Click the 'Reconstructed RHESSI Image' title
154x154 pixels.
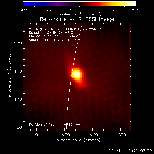point(77,19)
